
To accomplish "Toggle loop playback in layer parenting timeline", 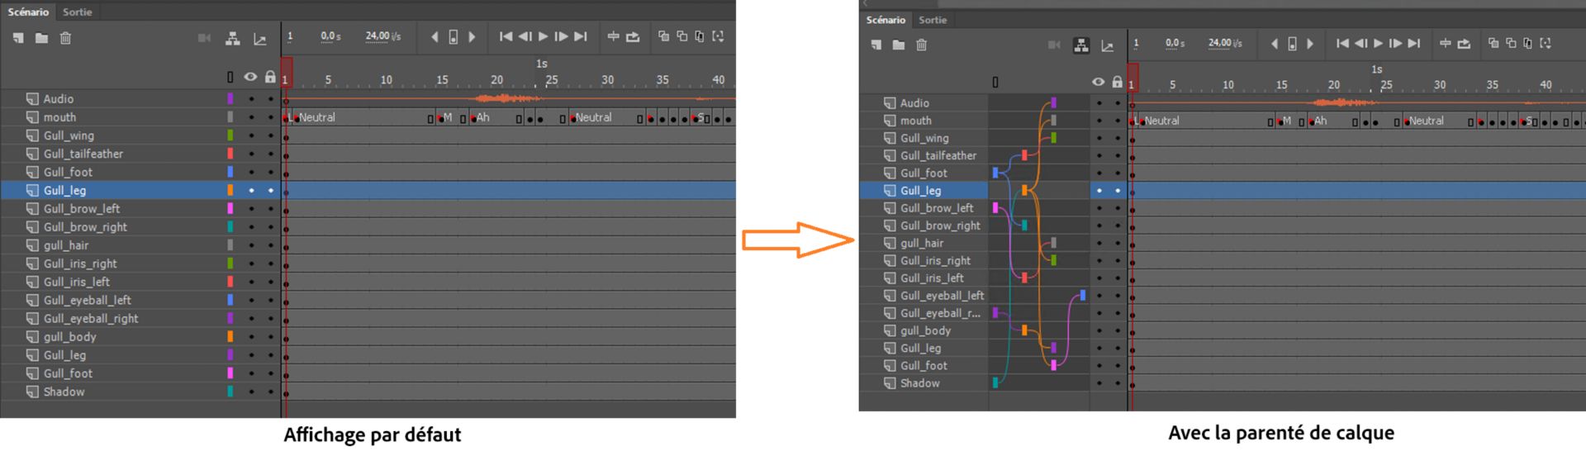I will (x=1464, y=44).
